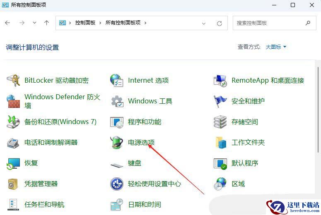
Task: Click the vertical scrollbar thumb
Action: (318, 110)
